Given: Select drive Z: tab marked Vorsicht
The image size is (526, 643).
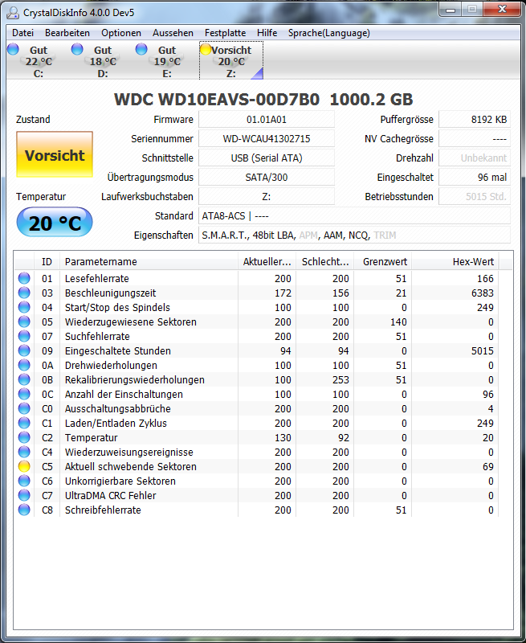Looking at the screenshot, I should point(231,61).
